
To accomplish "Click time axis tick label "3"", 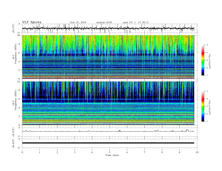I will (x=75, y=152).
